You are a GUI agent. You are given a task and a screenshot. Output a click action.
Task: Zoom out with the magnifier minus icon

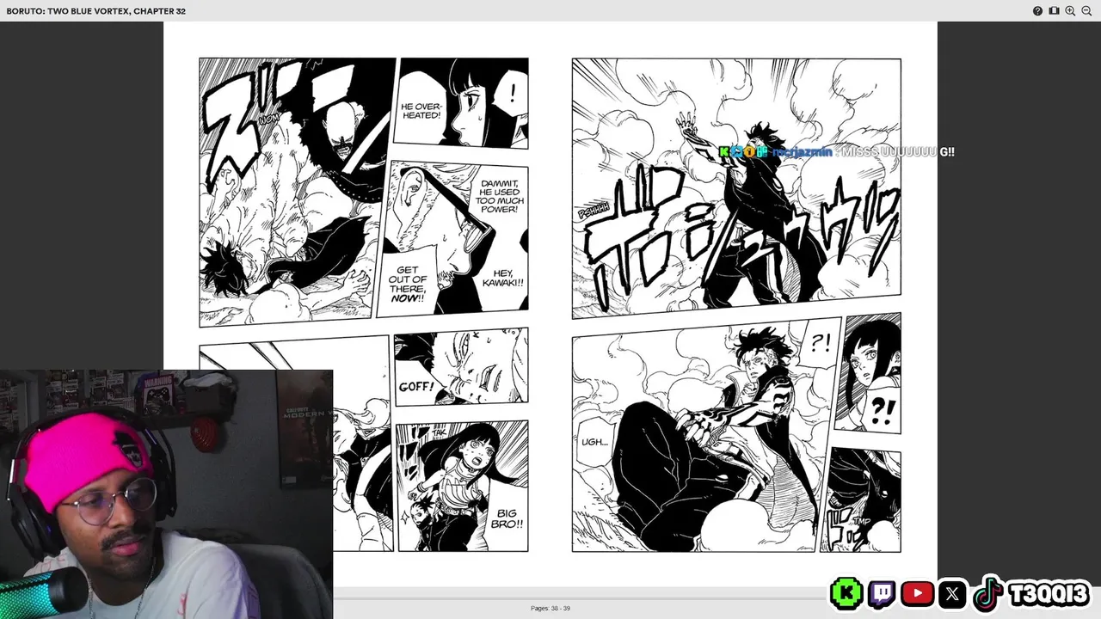(1086, 11)
